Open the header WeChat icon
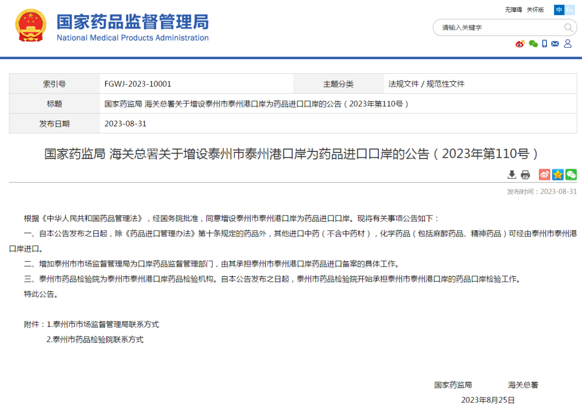Image resolution: width=582 pixels, height=405 pixels. pos(533,44)
